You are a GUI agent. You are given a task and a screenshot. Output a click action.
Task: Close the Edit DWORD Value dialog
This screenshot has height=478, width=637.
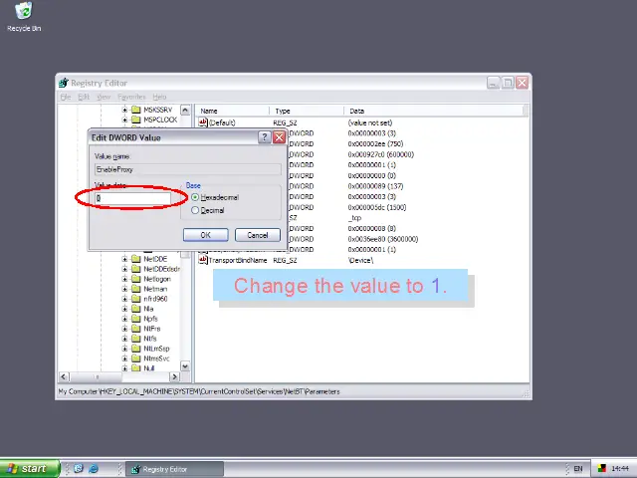click(x=279, y=137)
